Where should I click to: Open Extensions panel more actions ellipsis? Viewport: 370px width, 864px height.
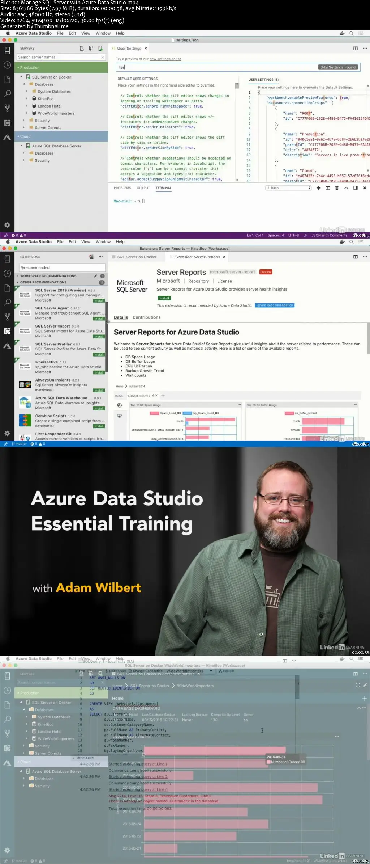coord(101,257)
